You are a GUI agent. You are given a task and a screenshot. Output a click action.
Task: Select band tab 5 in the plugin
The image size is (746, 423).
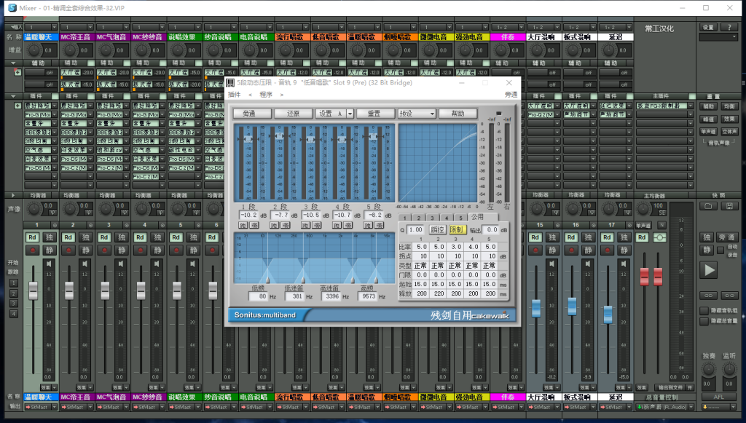click(x=460, y=218)
